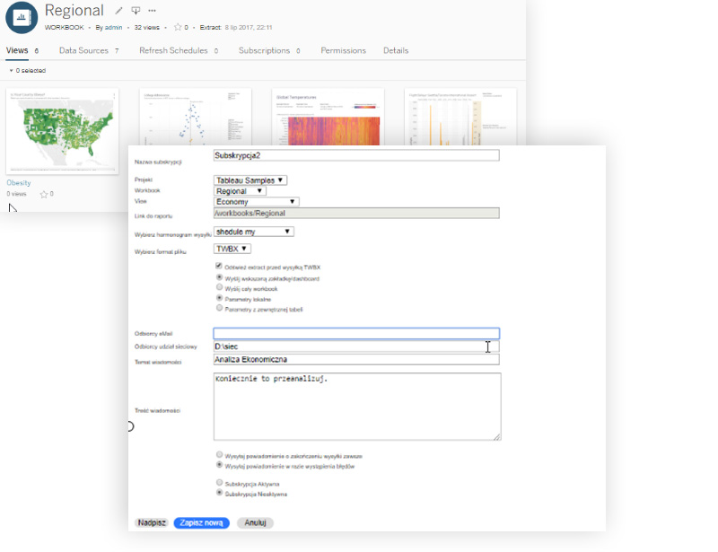This screenshot has width=718, height=552.
Task: Open the Permissions tab
Action: pyautogui.click(x=344, y=50)
